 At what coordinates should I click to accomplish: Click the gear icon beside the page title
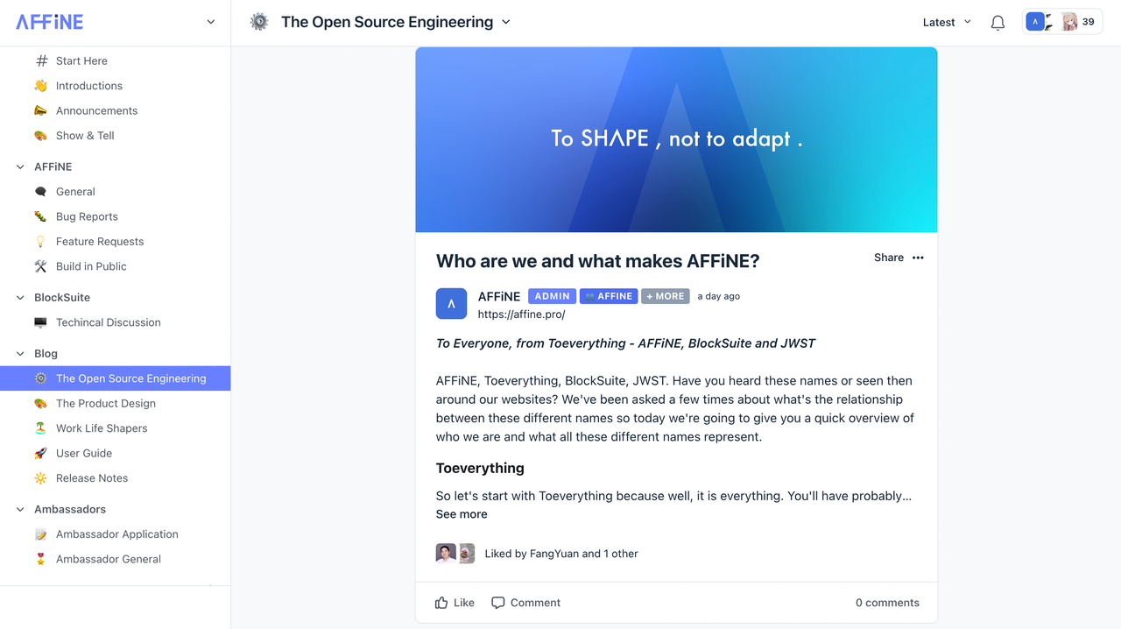point(259,22)
